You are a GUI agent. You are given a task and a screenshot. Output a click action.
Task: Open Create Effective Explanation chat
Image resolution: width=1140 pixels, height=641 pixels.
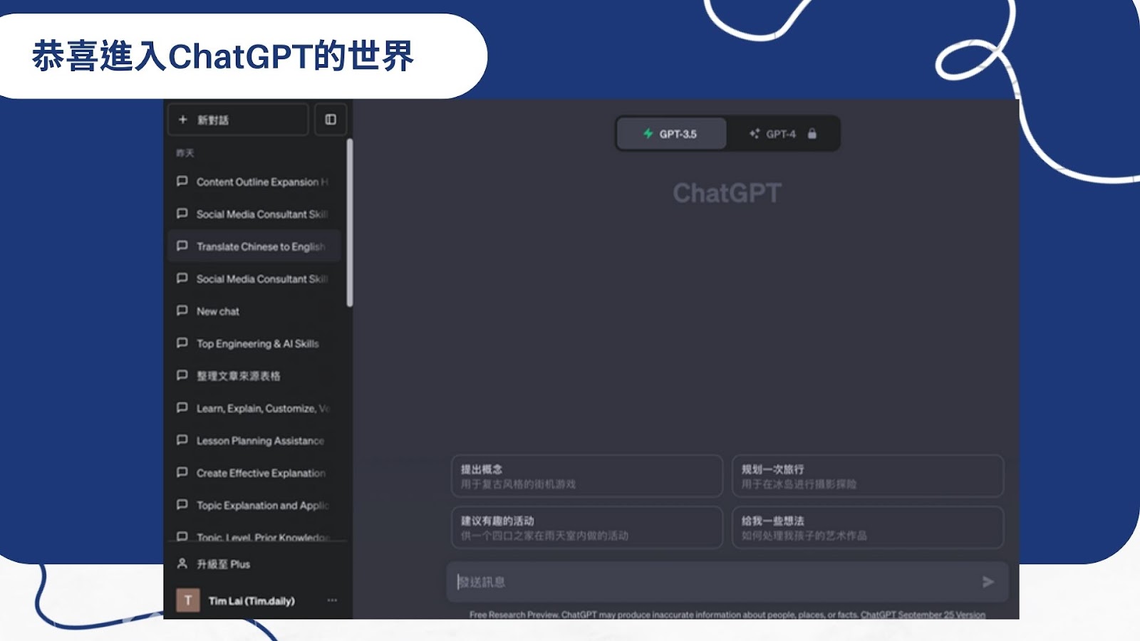[x=253, y=473]
